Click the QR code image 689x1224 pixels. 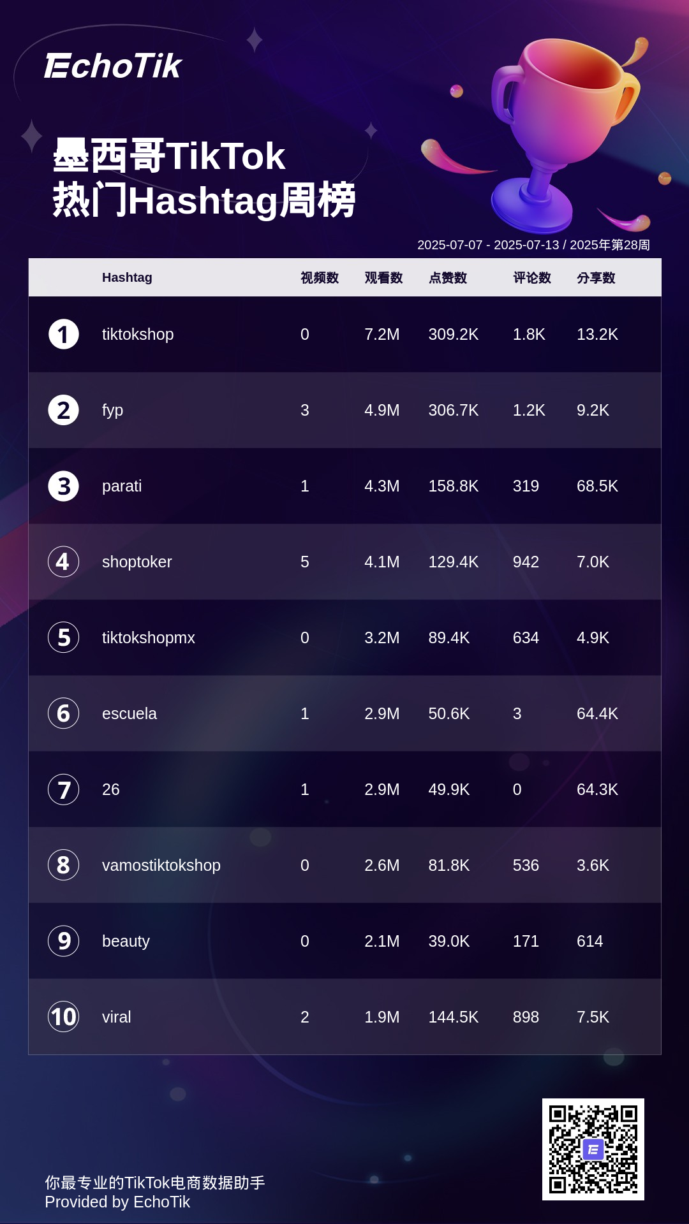593,1149
